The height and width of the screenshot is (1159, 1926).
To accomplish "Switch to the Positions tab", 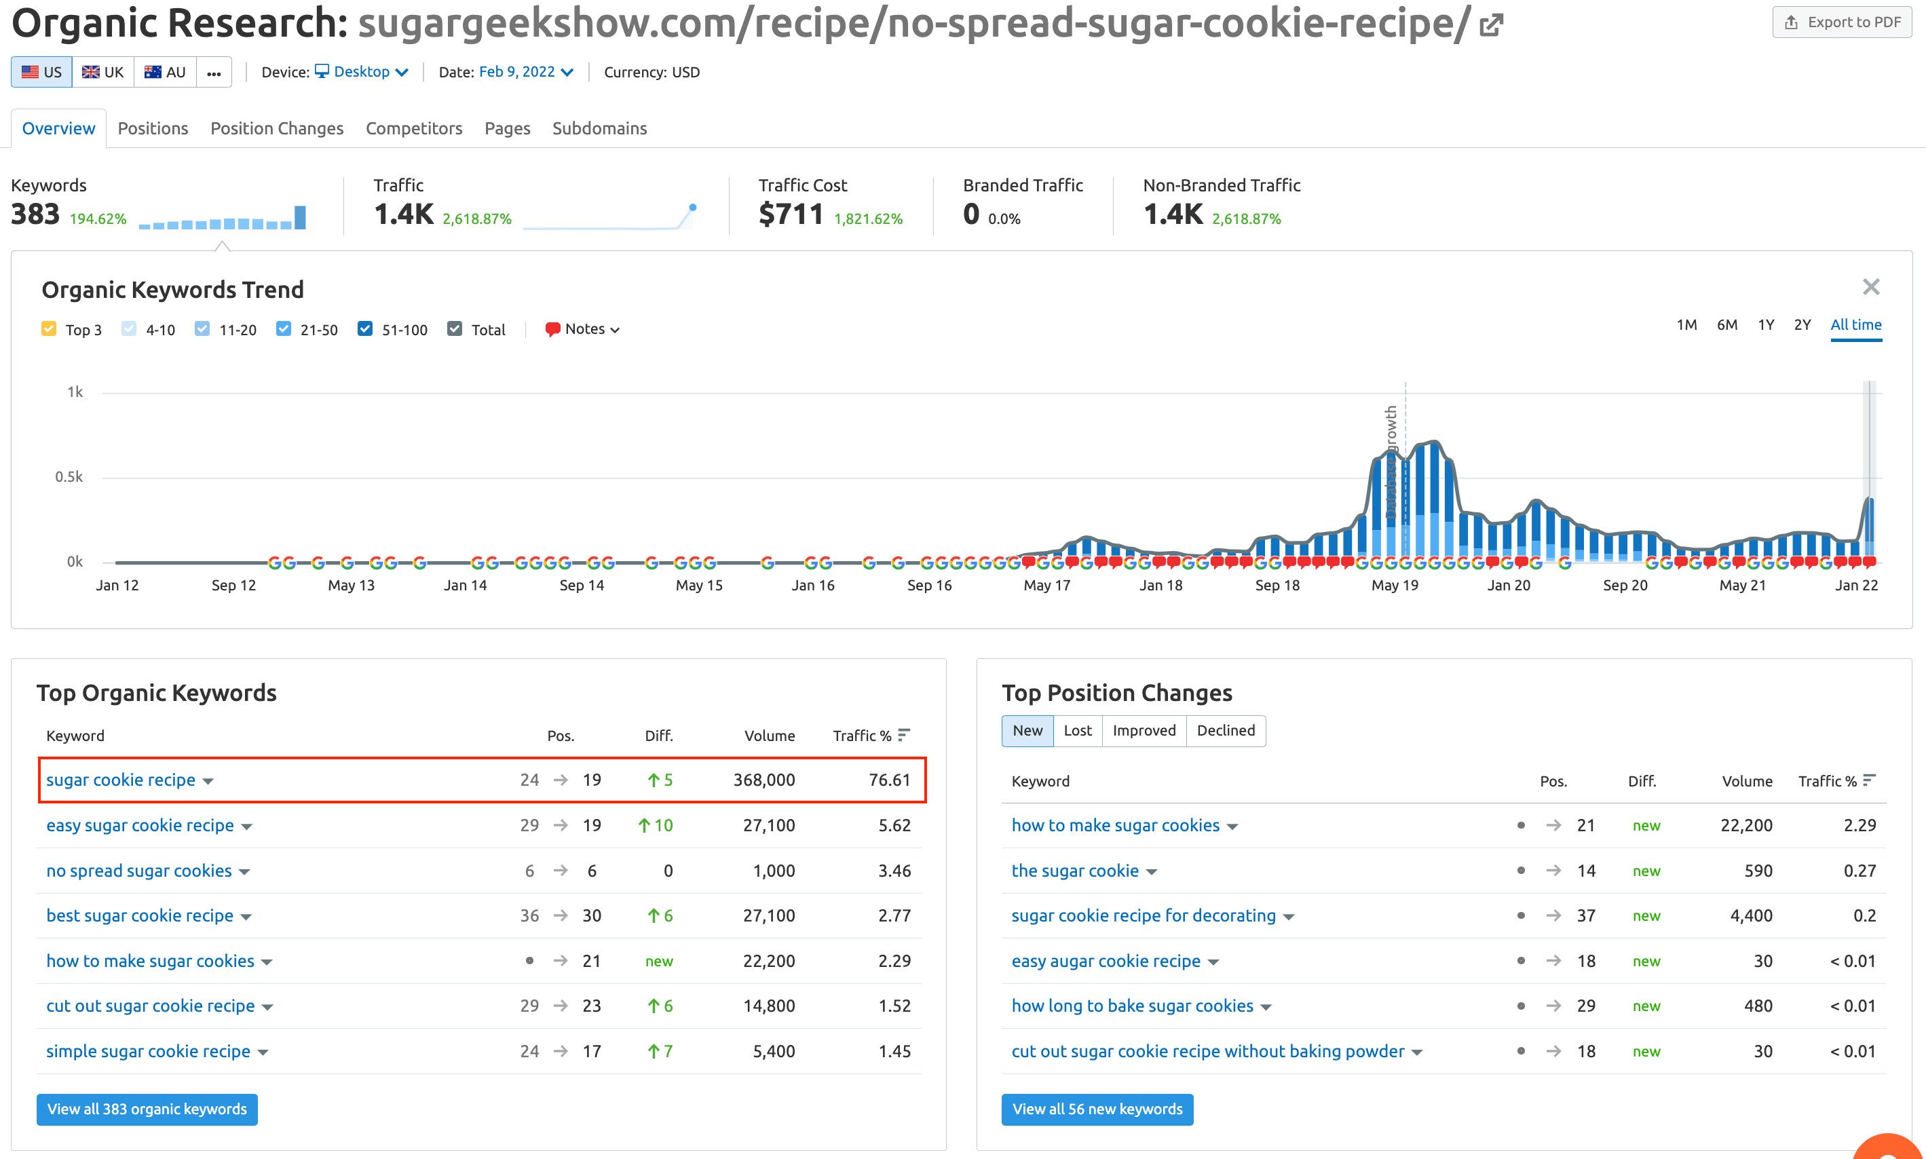I will pos(153,128).
